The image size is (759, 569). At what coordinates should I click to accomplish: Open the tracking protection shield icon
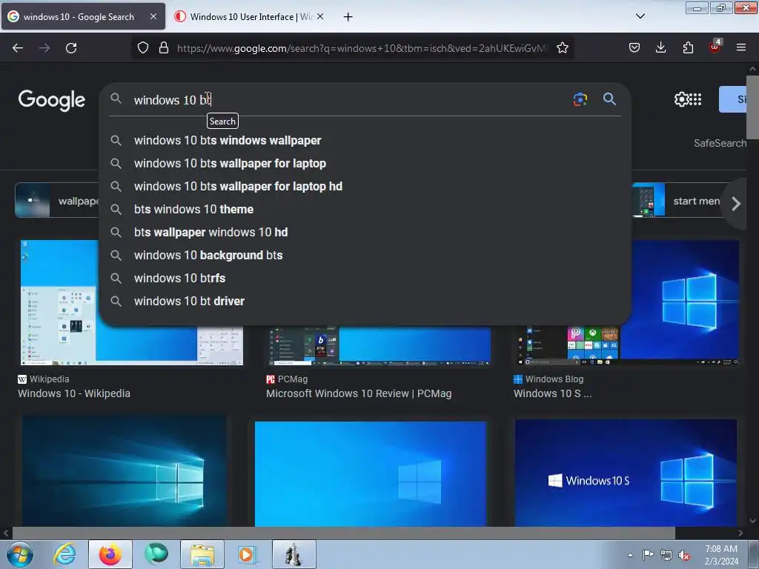point(143,48)
